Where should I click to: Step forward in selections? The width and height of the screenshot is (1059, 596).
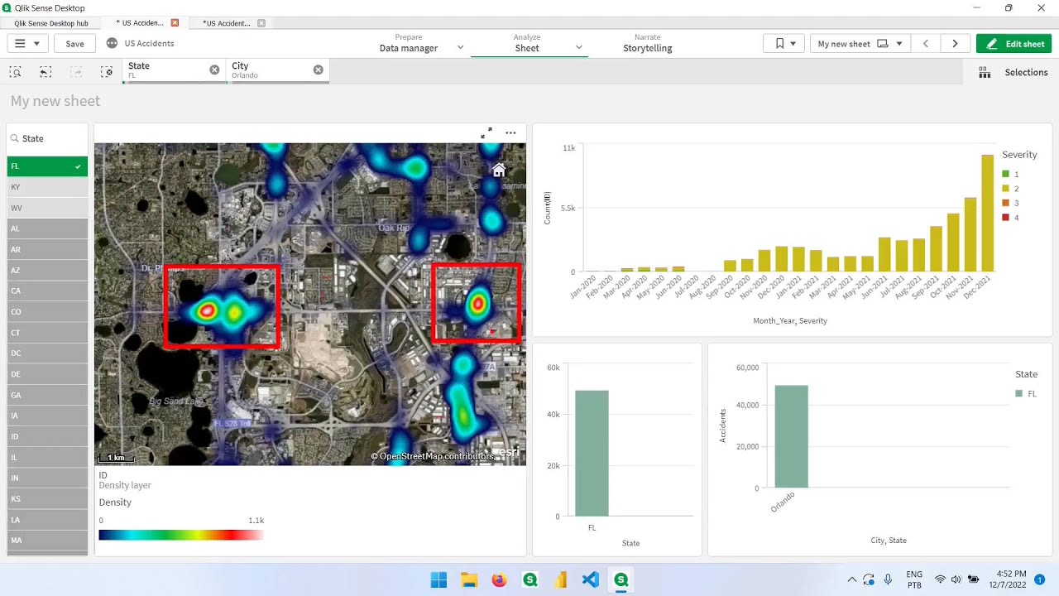click(76, 72)
